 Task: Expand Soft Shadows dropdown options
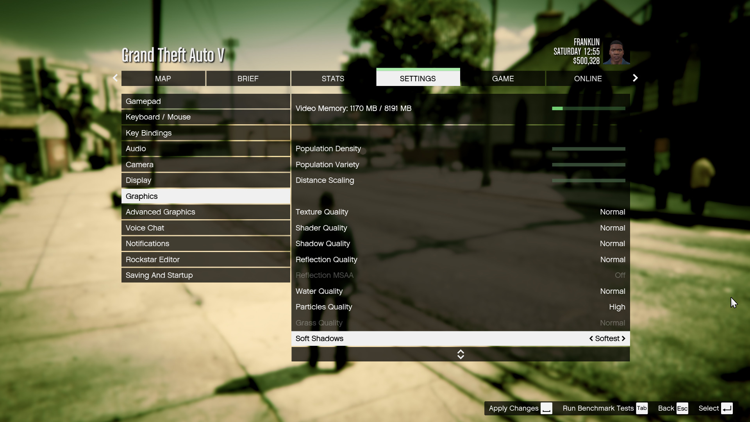tap(624, 338)
